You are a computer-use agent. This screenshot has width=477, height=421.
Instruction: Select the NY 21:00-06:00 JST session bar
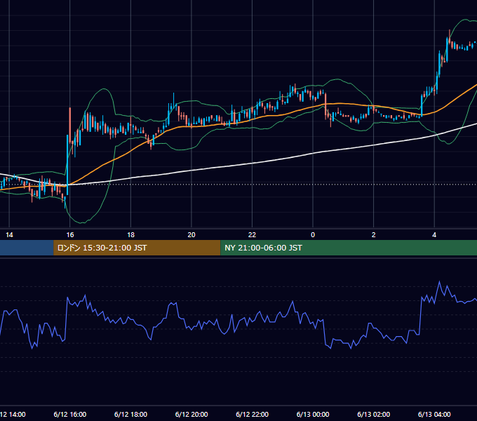(x=349, y=248)
